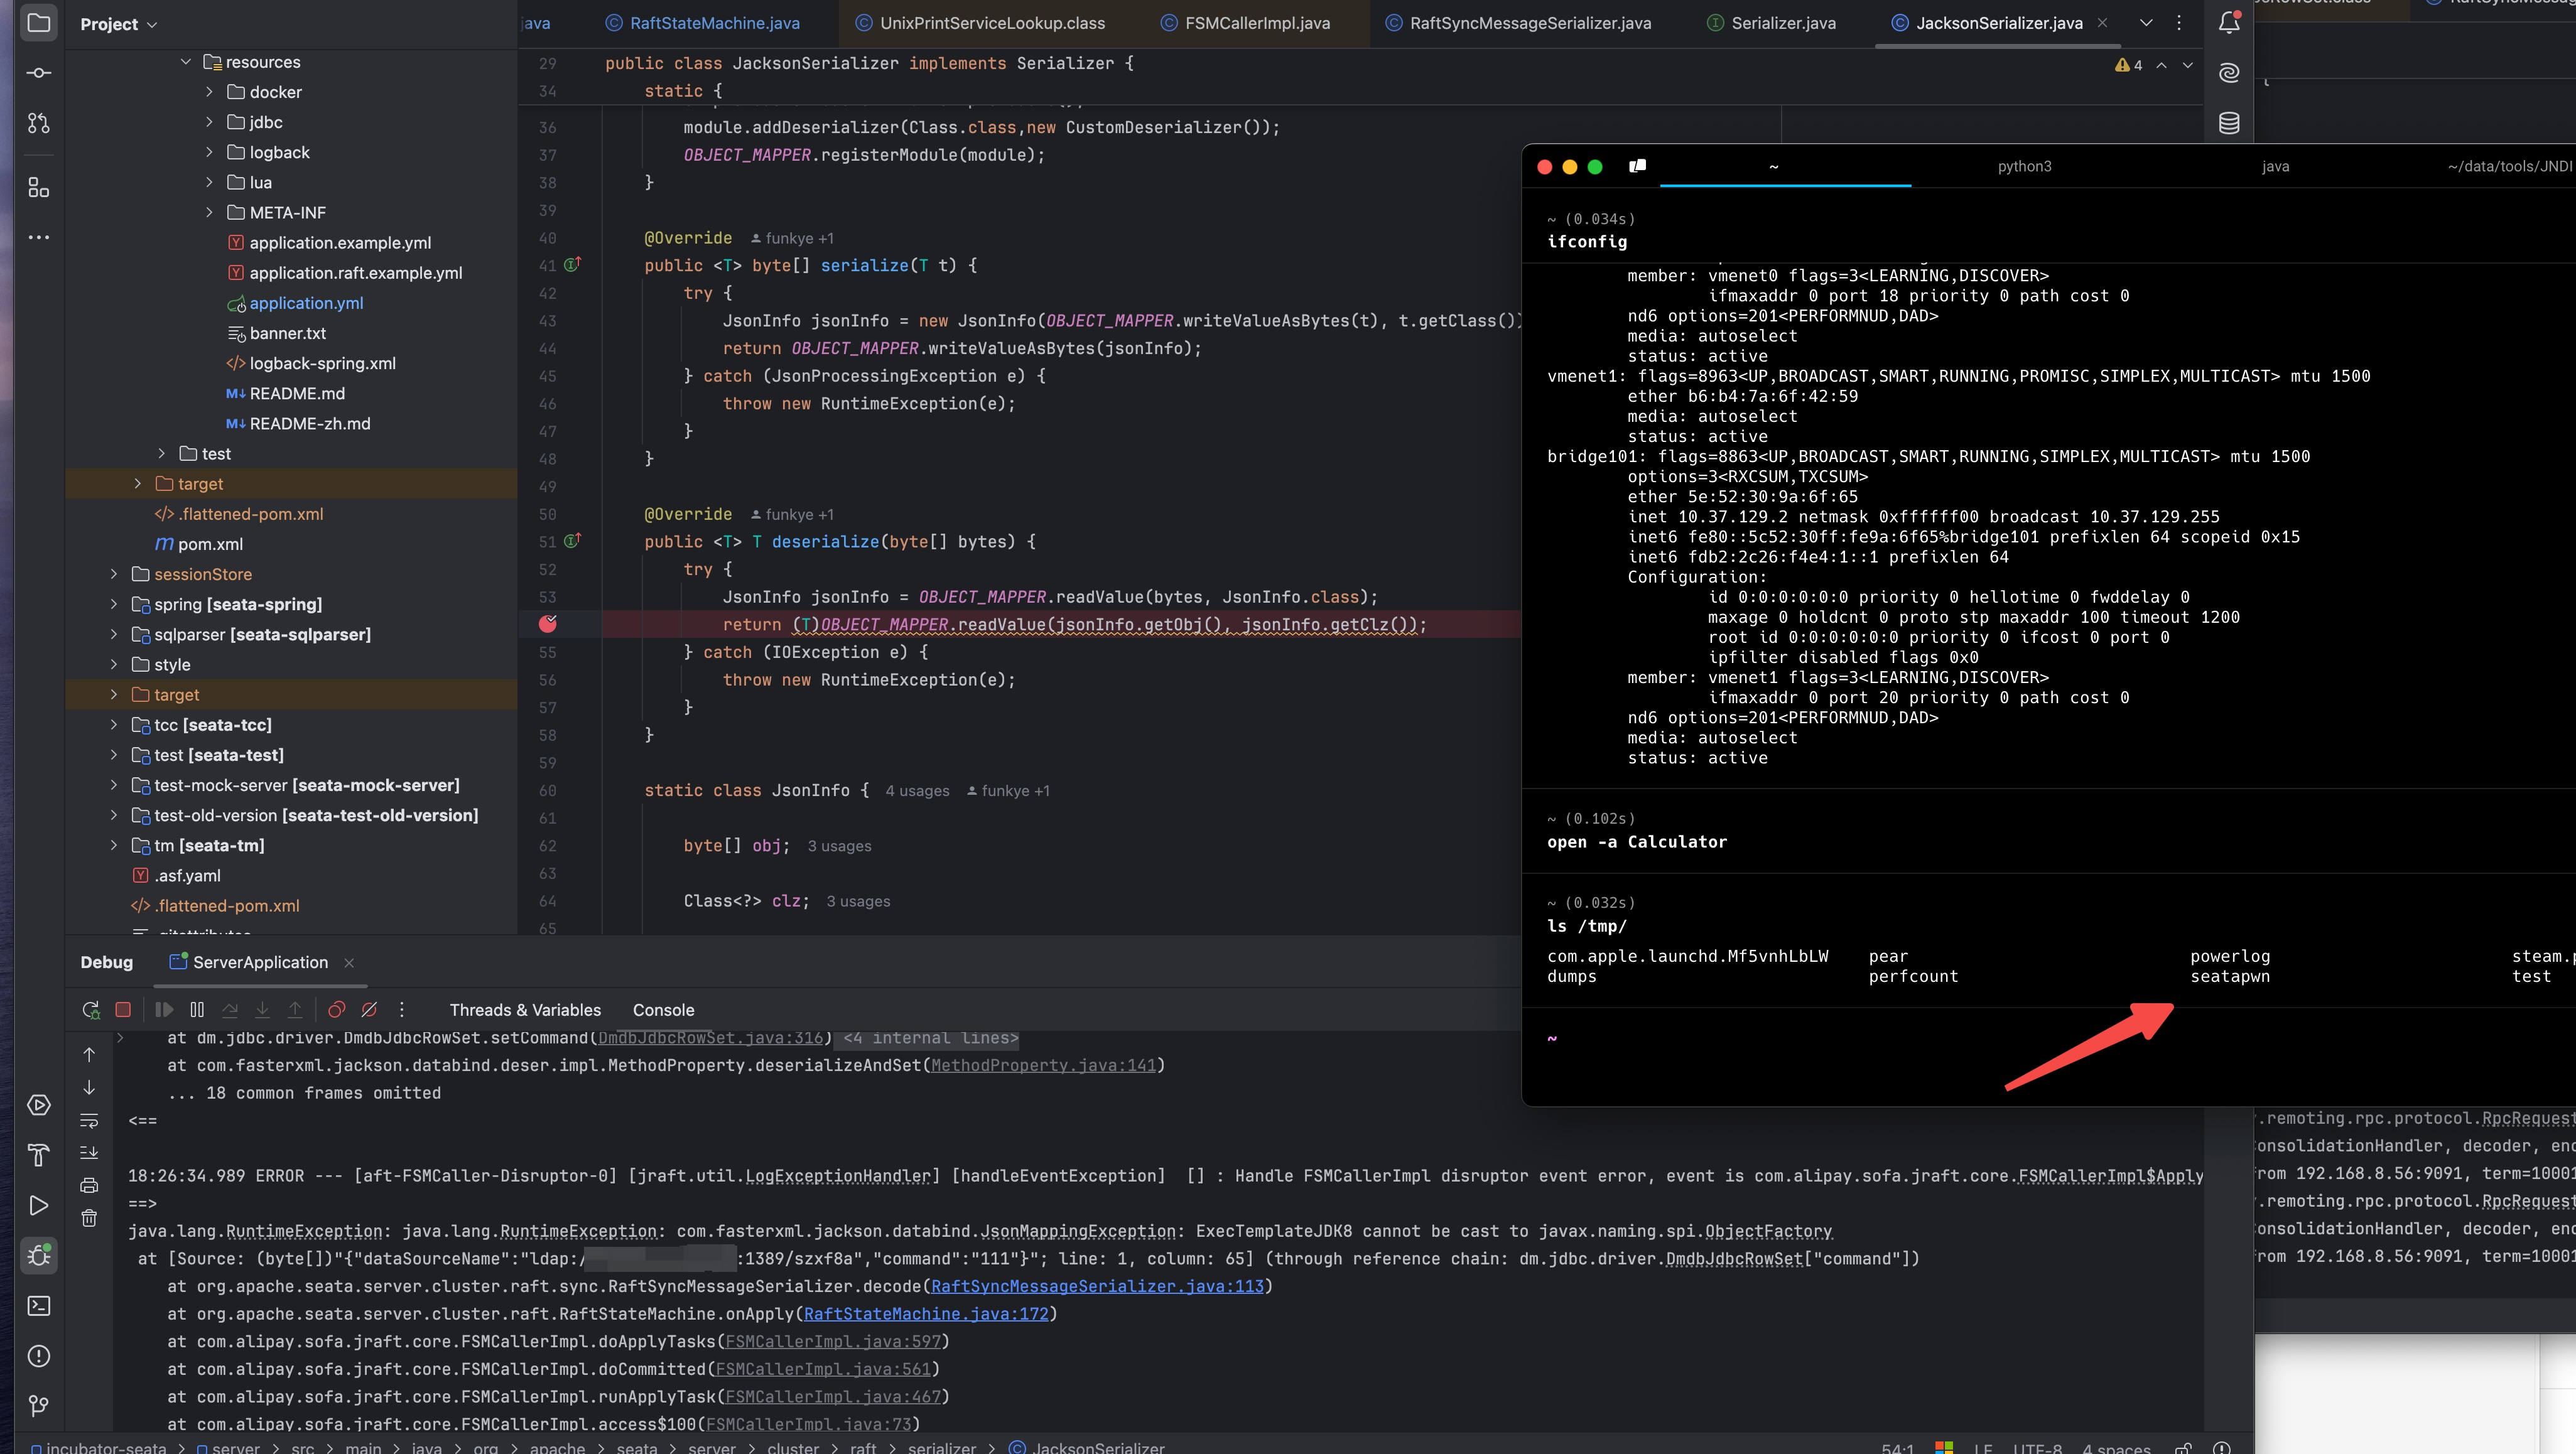This screenshot has height=1454, width=2576.
Task: Open the Project tool window folder icon
Action: tap(38, 22)
